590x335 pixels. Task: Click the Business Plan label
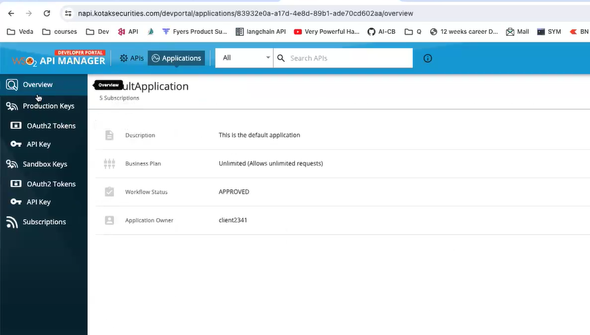coord(143,163)
